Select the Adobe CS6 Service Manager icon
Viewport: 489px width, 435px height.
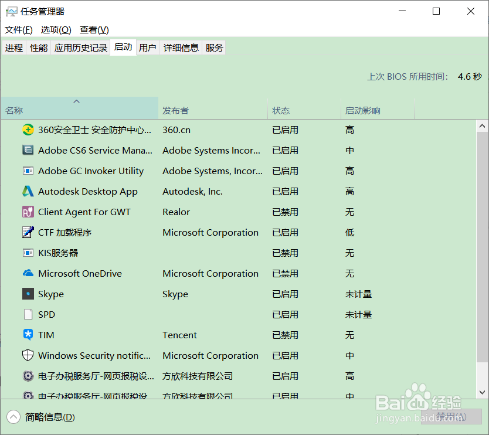(x=28, y=150)
